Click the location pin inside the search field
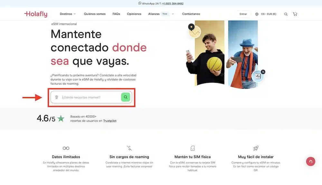 [56, 97]
